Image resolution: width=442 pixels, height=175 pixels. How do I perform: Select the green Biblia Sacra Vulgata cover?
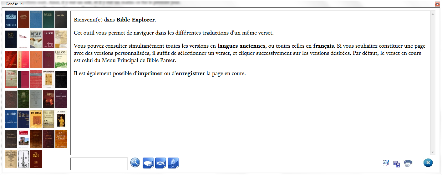click(x=48, y=20)
